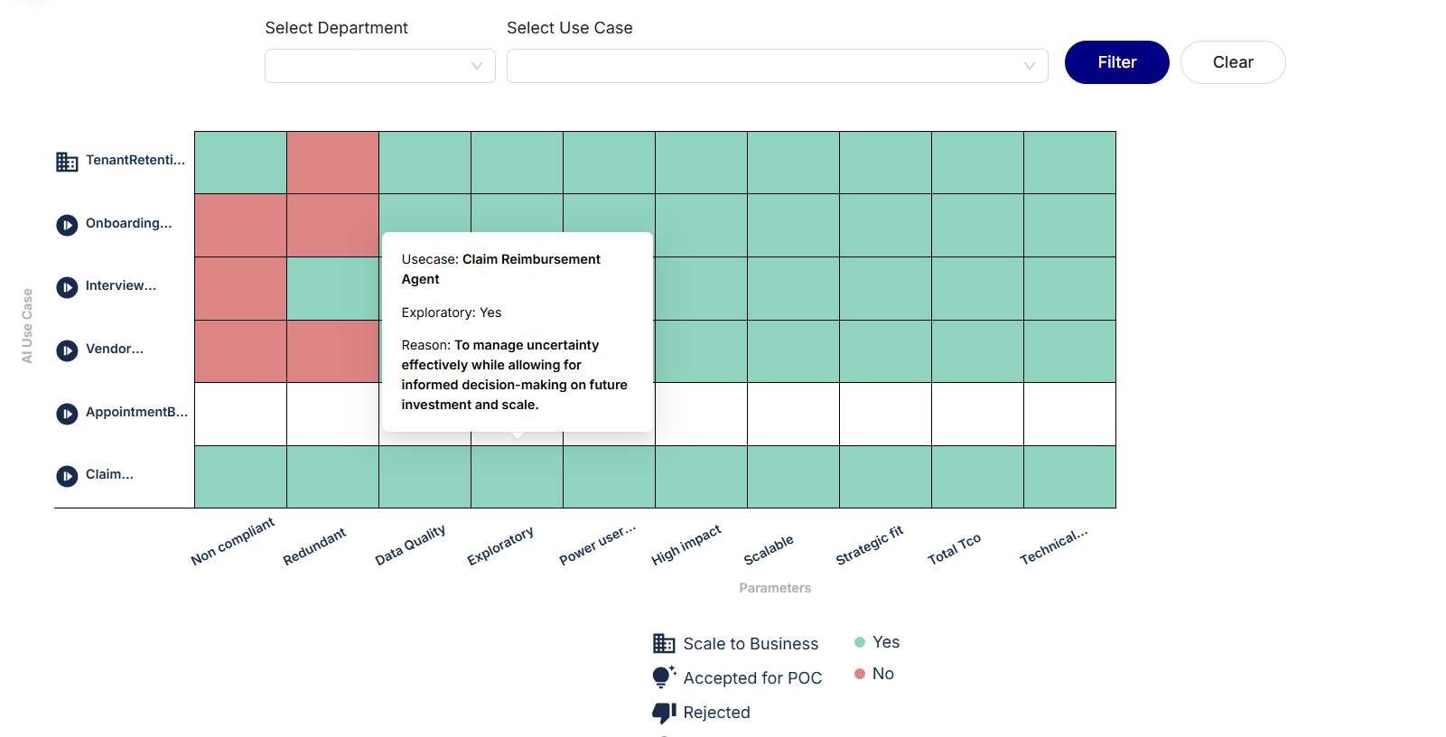Click the Scale to Business legend icon
The height and width of the screenshot is (737, 1446).
click(x=664, y=643)
